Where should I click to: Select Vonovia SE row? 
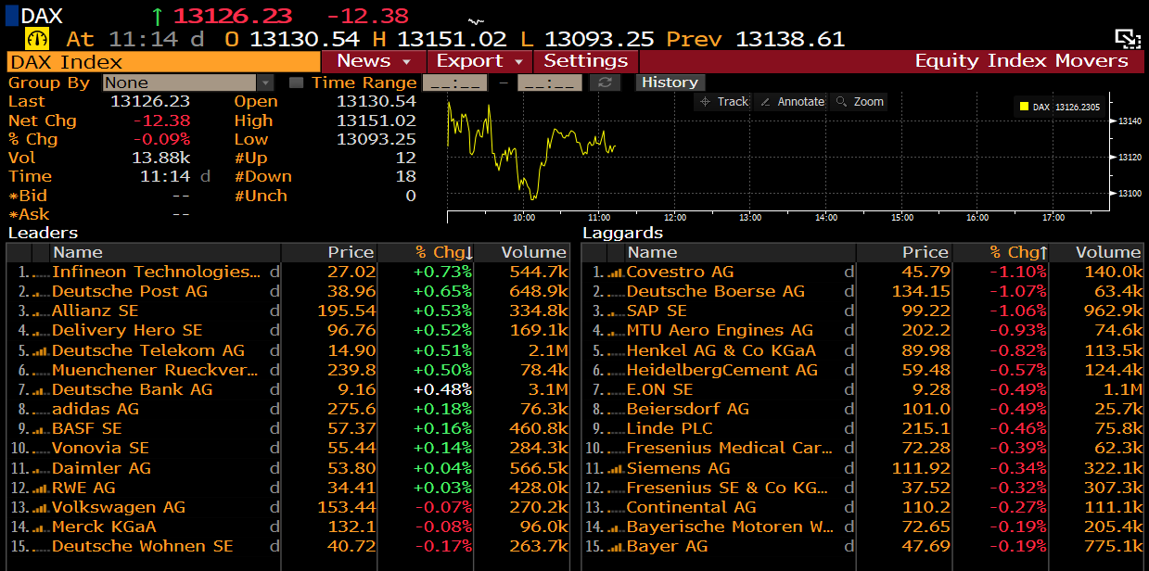[x=287, y=449]
